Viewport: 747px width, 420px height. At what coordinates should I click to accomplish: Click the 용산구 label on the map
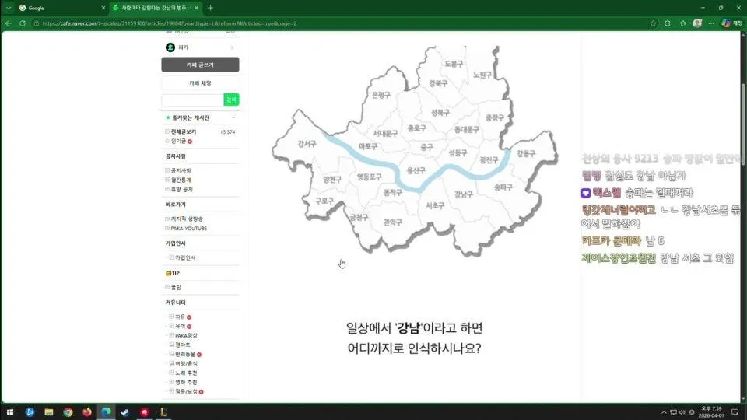[416, 170]
